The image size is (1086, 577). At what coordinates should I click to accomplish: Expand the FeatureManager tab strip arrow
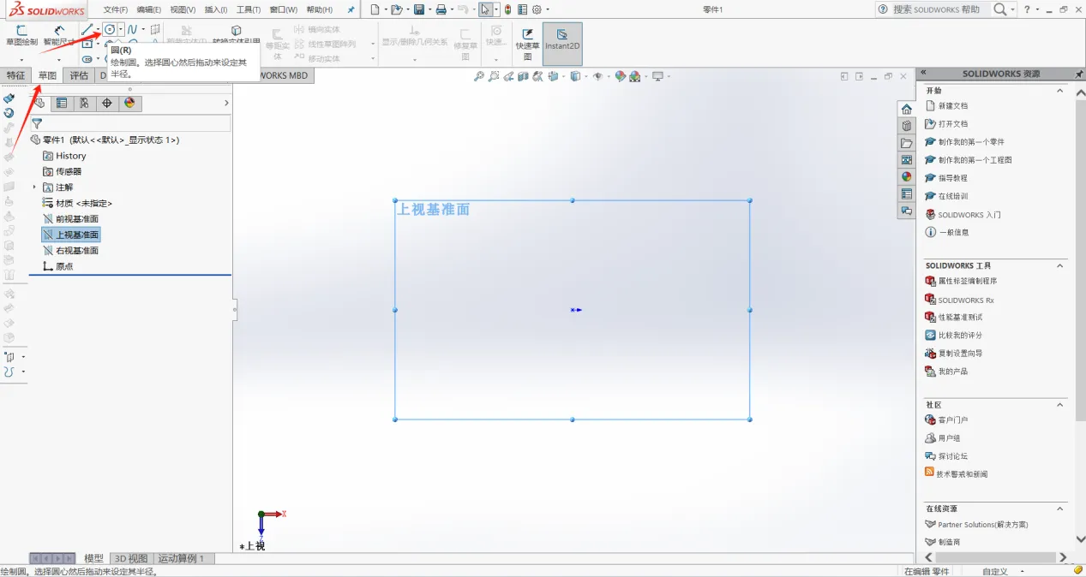coord(226,104)
